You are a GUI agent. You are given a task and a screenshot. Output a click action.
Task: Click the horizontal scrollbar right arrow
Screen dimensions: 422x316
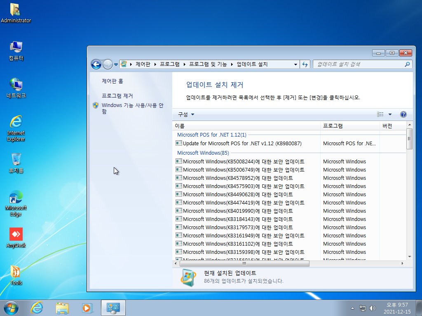coord(402,264)
